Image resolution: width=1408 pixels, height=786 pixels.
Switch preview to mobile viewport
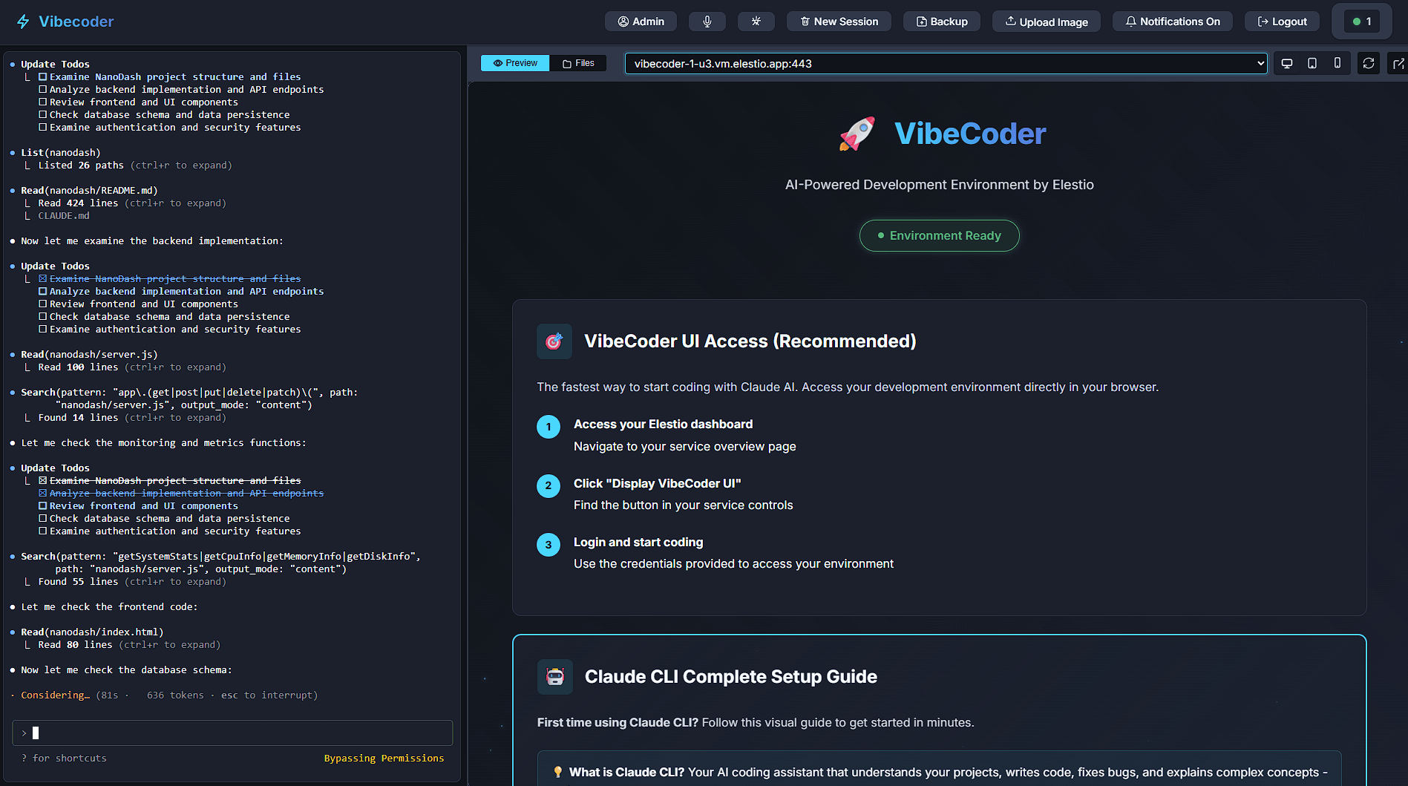[x=1337, y=63]
